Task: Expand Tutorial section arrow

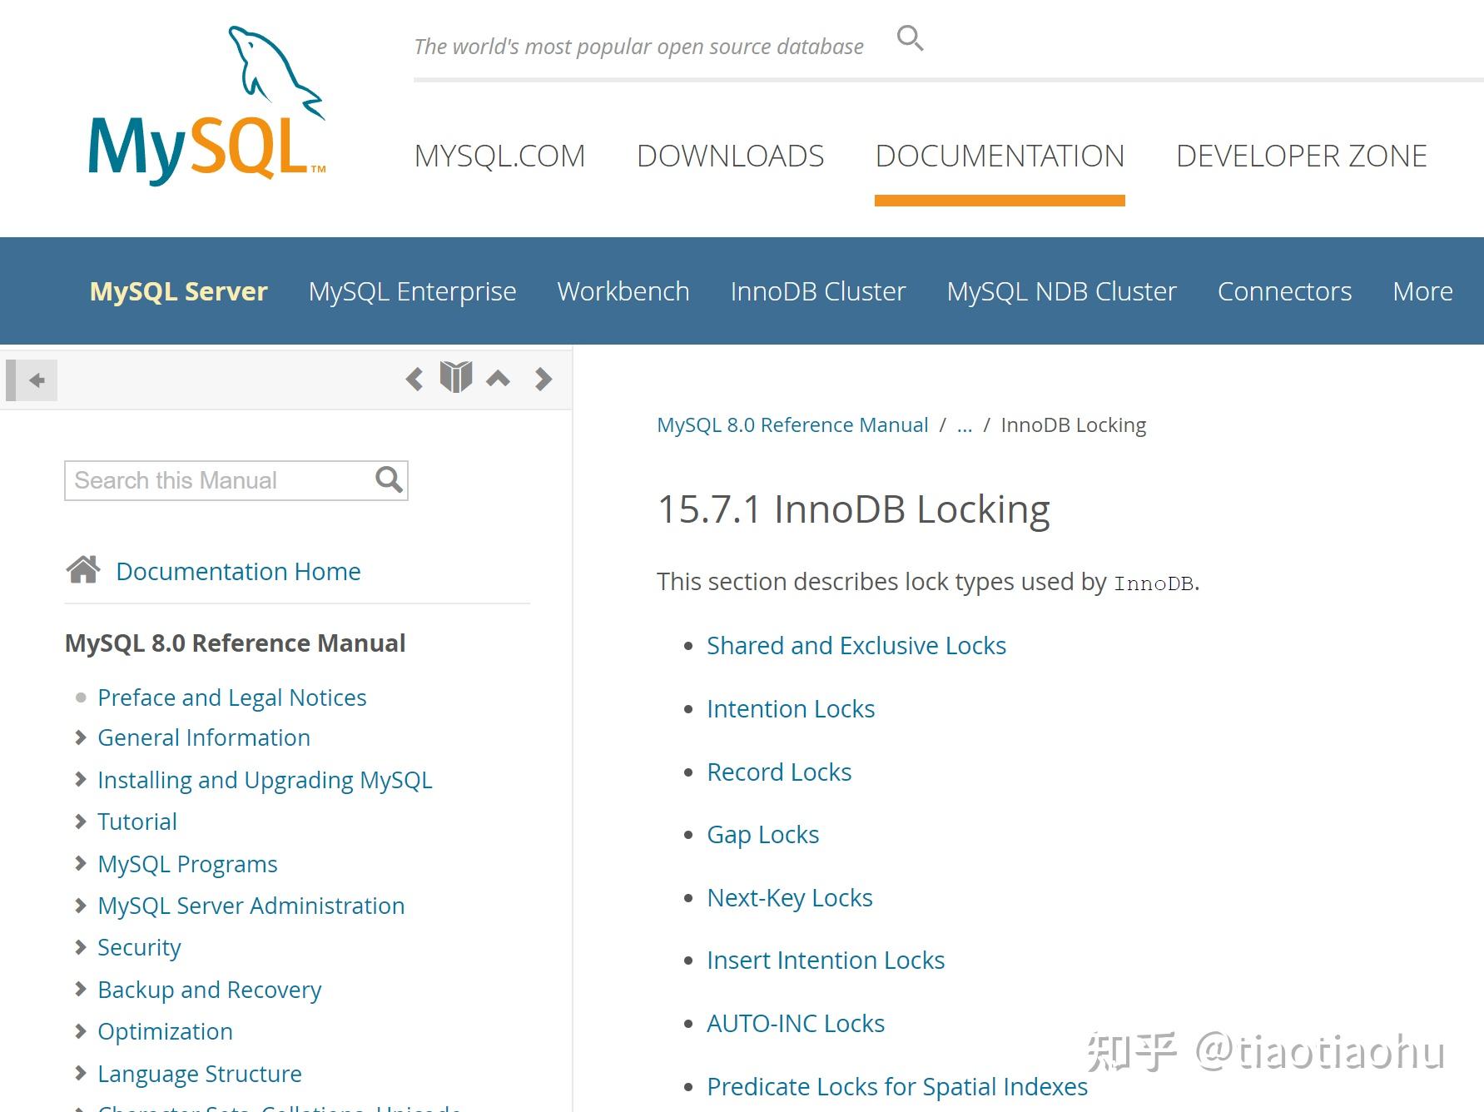Action: pyautogui.click(x=81, y=822)
